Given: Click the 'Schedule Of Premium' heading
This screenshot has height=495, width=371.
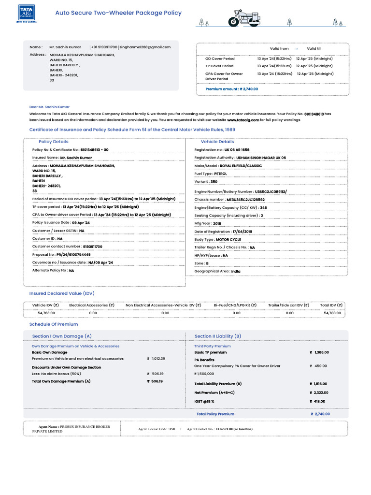Looking at the screenshot, I should [x=54, y=324].
